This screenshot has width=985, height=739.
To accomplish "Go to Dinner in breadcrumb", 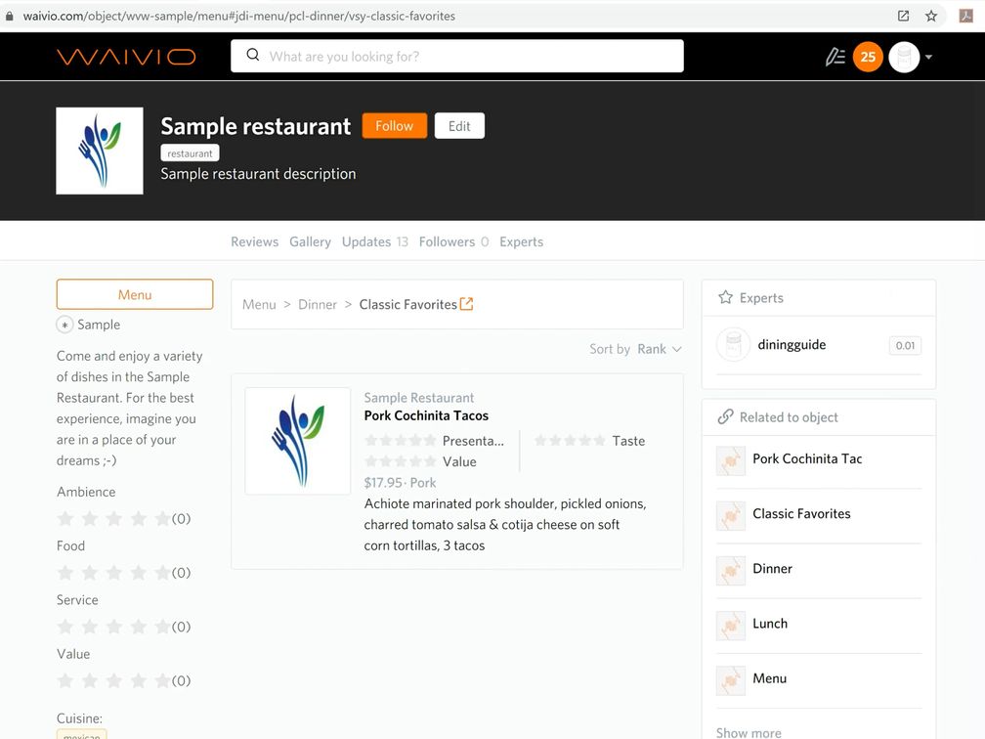I will 318,305.
